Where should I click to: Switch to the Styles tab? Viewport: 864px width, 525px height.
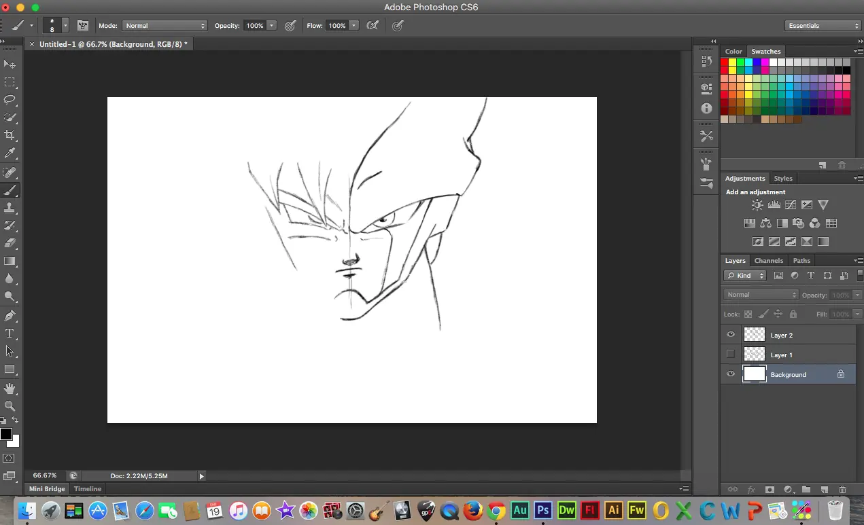(x=783, y=179)
